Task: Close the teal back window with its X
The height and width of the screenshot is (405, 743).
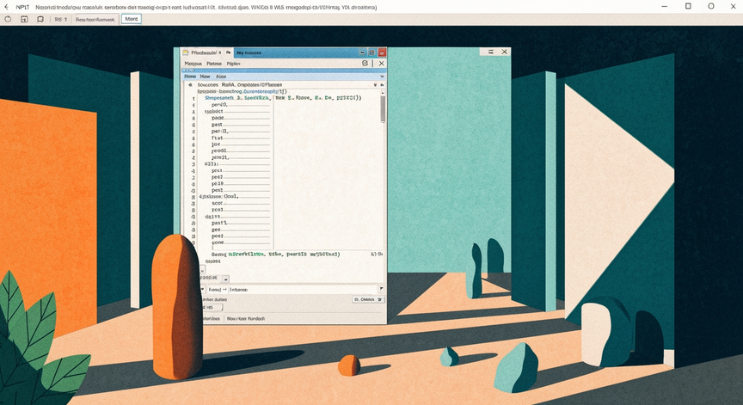Action: tap(504, 52)
